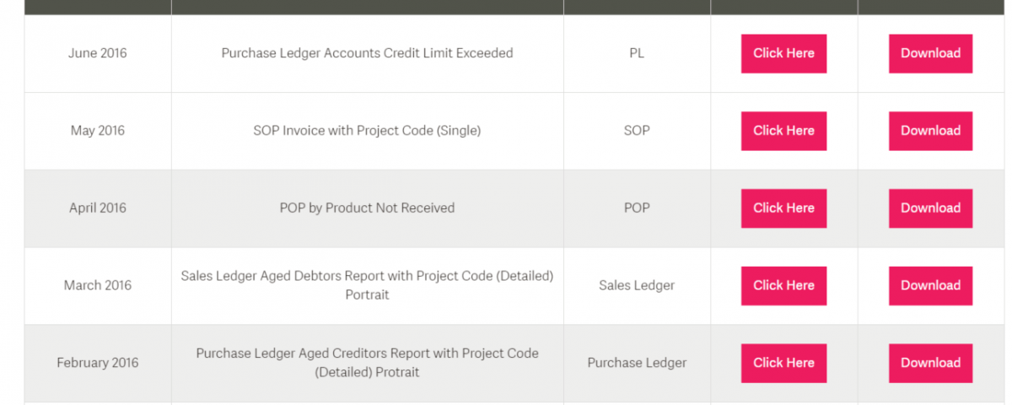Click Here button for February 2016 row

[x=783, y=363]
